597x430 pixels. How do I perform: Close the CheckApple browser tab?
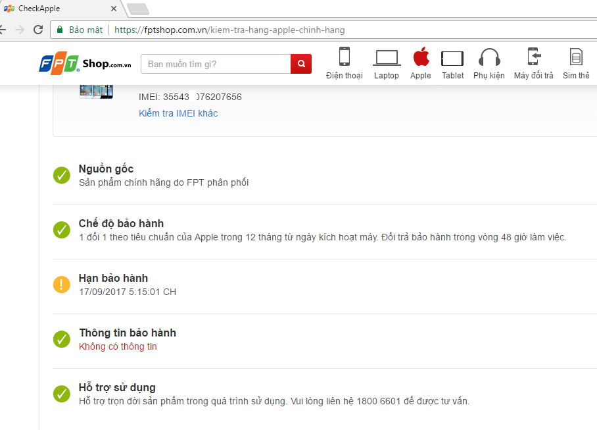click(x=114, y=9)
